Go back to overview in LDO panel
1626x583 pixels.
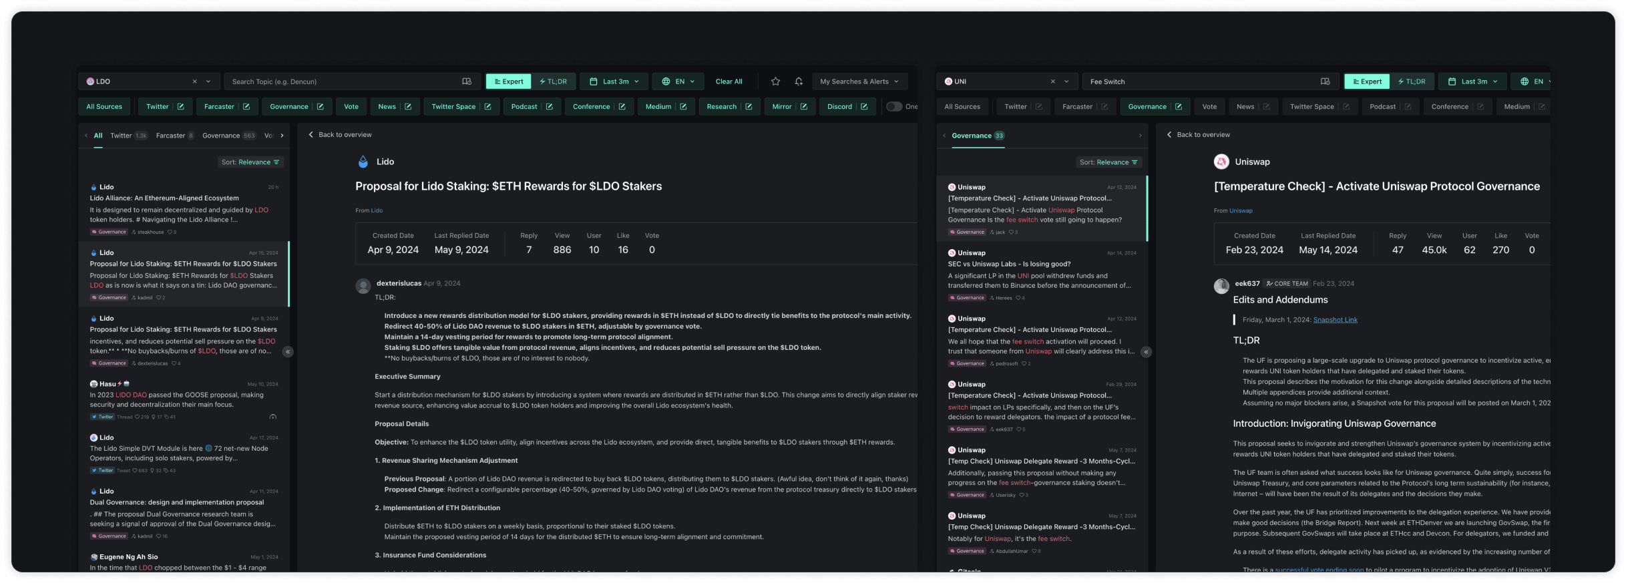pos(340,135)
